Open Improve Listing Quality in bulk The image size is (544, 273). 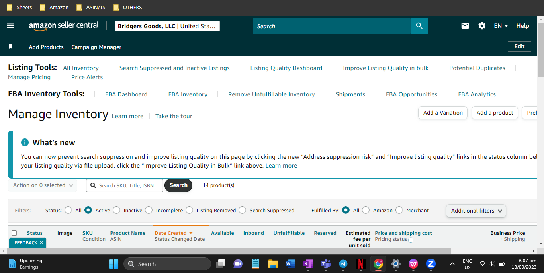coord(386,68)
